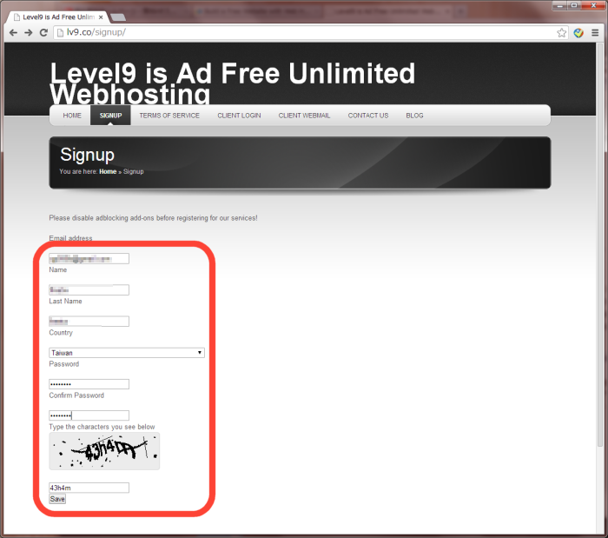Click the browser forward arrow

click(29, 32)
